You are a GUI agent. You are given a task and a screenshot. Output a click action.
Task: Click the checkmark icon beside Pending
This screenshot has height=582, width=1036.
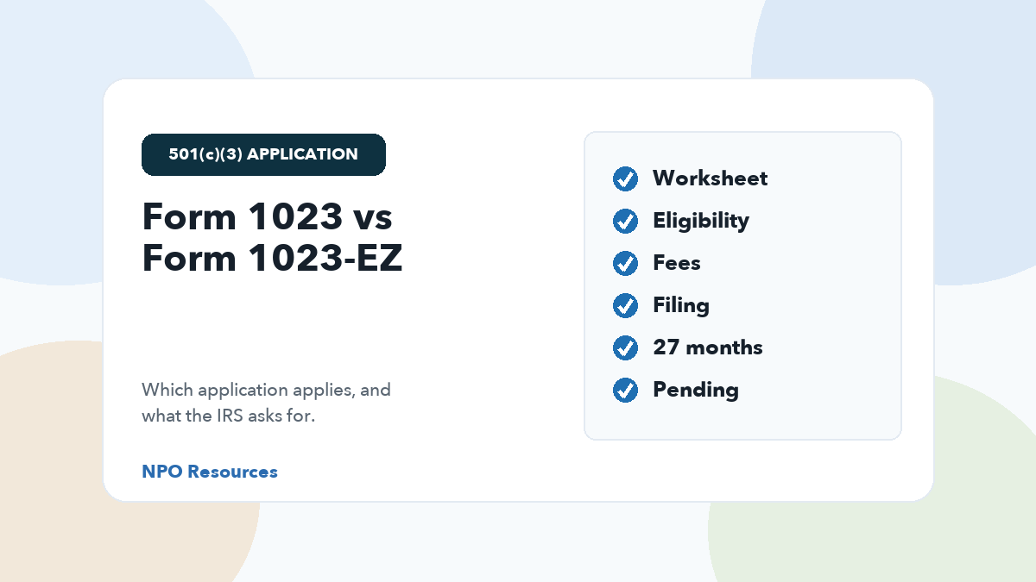tap(625, 390)
